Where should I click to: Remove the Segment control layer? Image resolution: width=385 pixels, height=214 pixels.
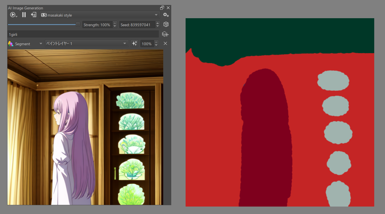pos(165,44)
